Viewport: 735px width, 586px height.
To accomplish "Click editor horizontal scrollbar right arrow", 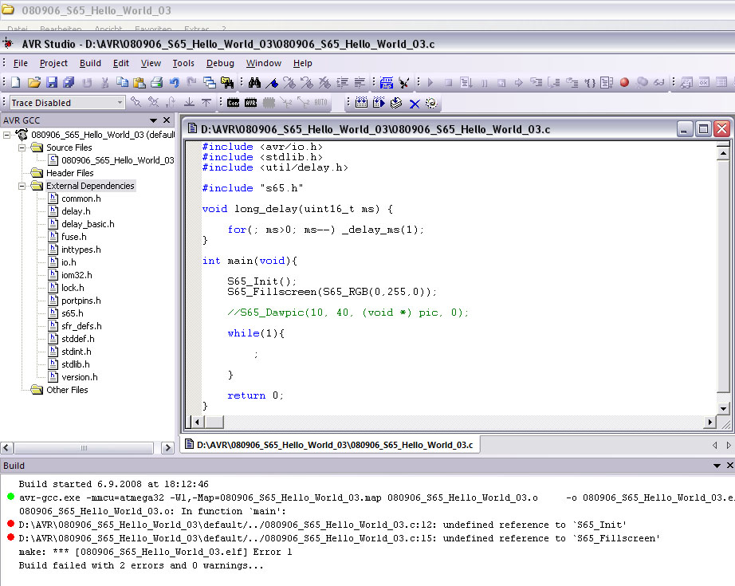I will (x=710, y=423).
